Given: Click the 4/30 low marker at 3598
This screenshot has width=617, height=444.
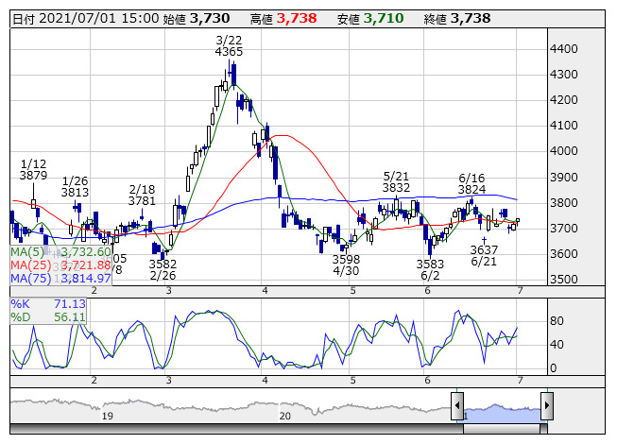Looking at the screenshot, I should 346,265.
